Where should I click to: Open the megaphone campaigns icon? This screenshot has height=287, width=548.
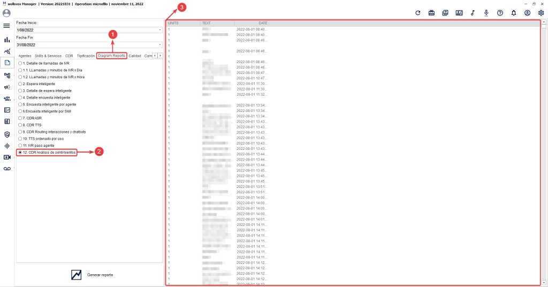pyautogui.click(x=7, y=87)
